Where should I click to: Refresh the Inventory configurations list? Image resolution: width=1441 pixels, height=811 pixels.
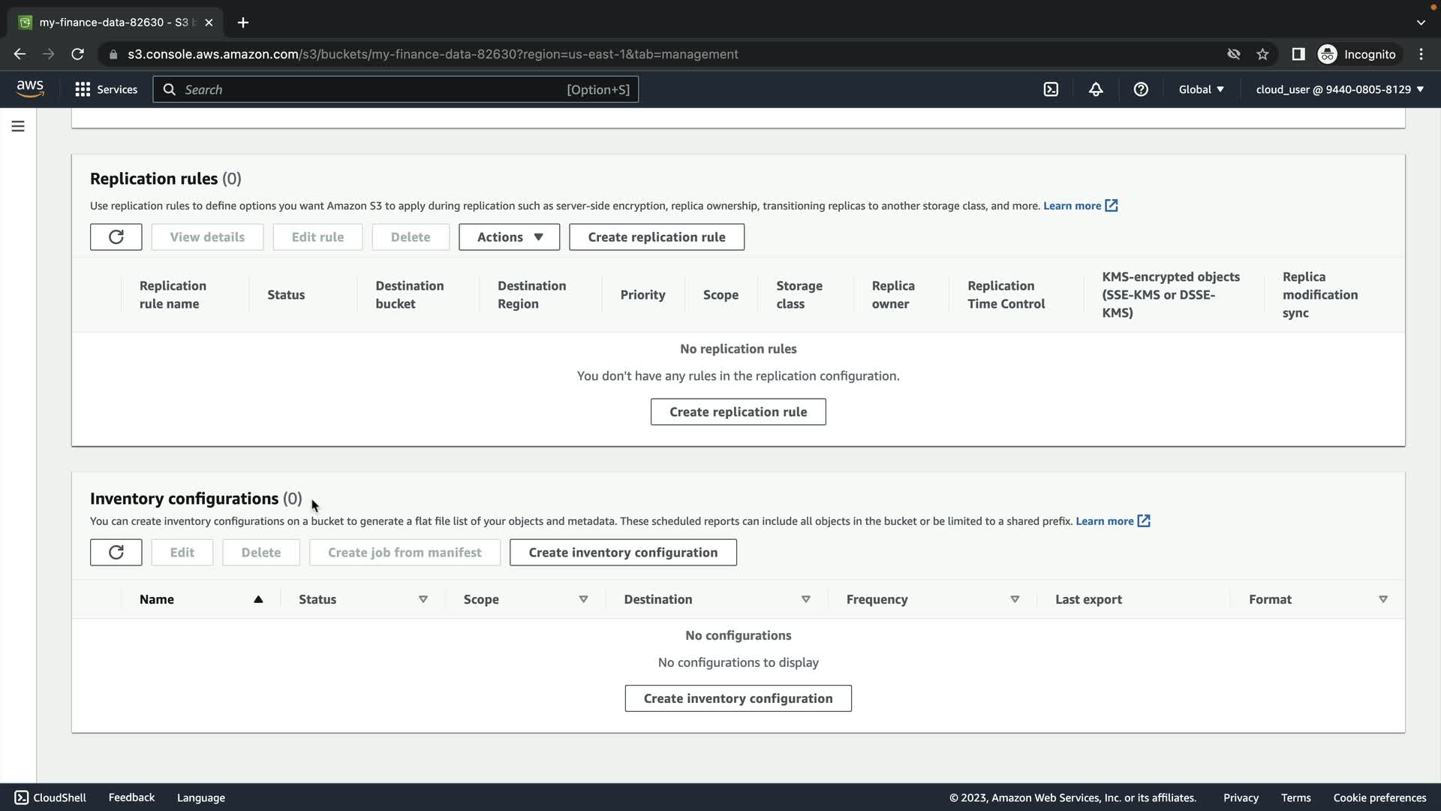click(116, 553)
